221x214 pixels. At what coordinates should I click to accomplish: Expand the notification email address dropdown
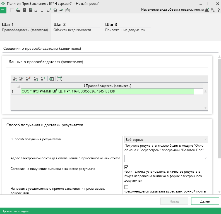coord(206,158)
